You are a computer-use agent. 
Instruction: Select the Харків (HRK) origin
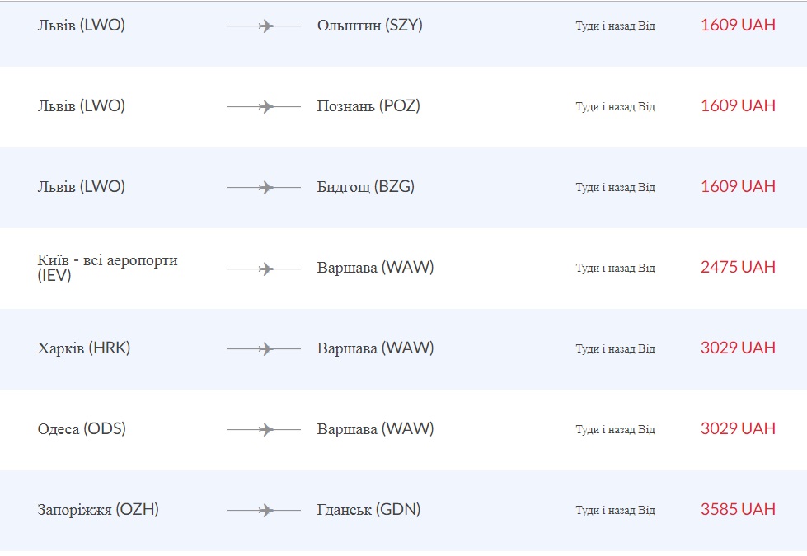pos(84,348)
